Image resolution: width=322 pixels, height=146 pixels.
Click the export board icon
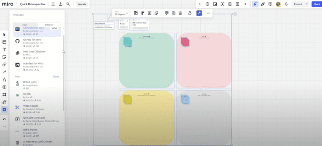(61, 4)
